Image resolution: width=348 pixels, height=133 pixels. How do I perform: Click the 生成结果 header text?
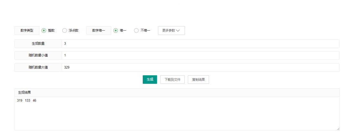click(x=24, y=92)
